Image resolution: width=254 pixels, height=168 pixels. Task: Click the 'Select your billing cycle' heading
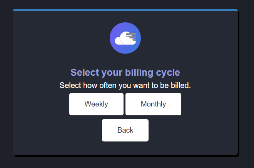[x=125, y=72]
